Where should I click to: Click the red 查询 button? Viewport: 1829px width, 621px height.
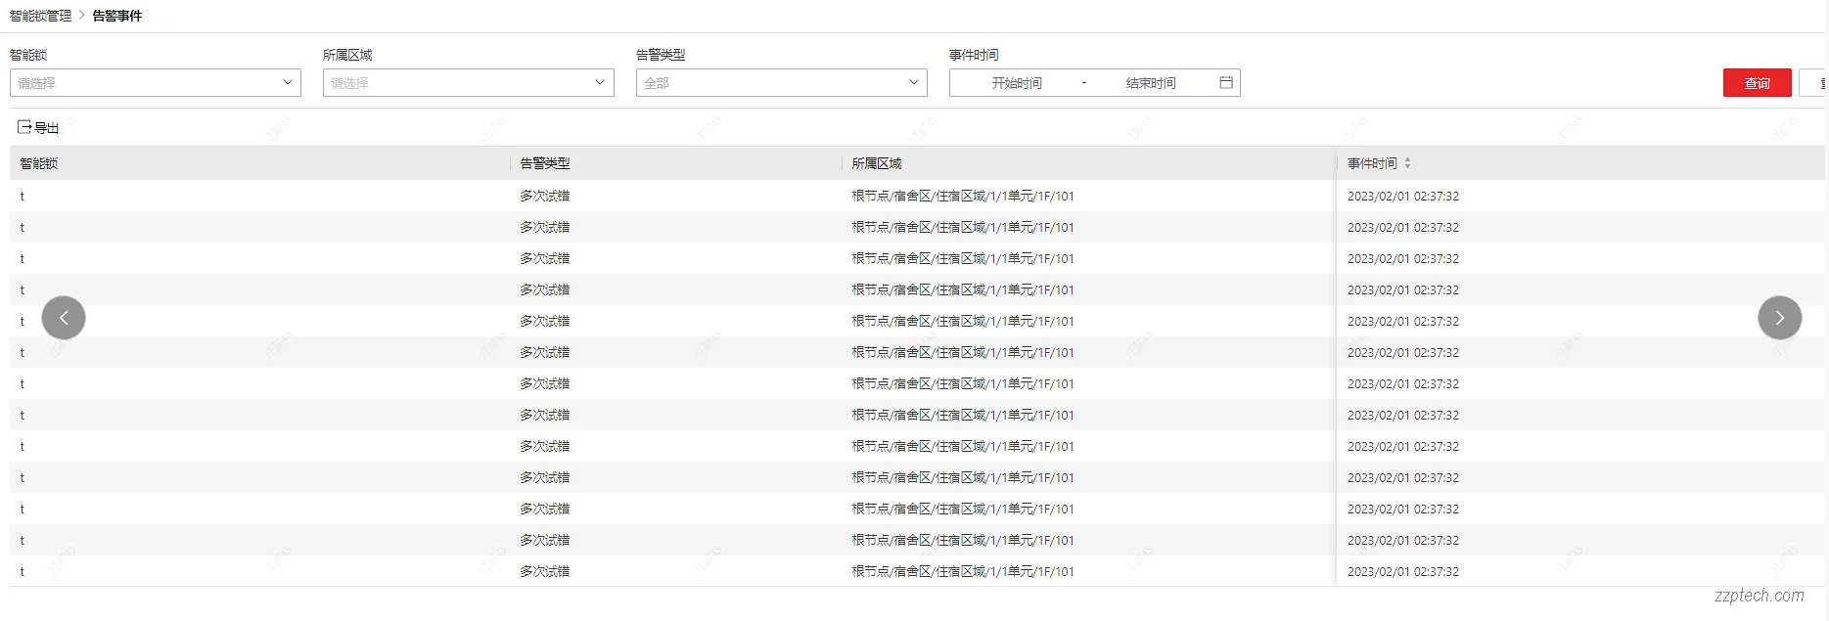[1757, 83]
